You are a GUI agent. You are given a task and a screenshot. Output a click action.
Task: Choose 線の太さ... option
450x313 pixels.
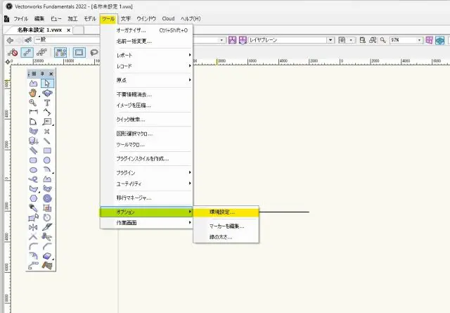pos(221,236)
